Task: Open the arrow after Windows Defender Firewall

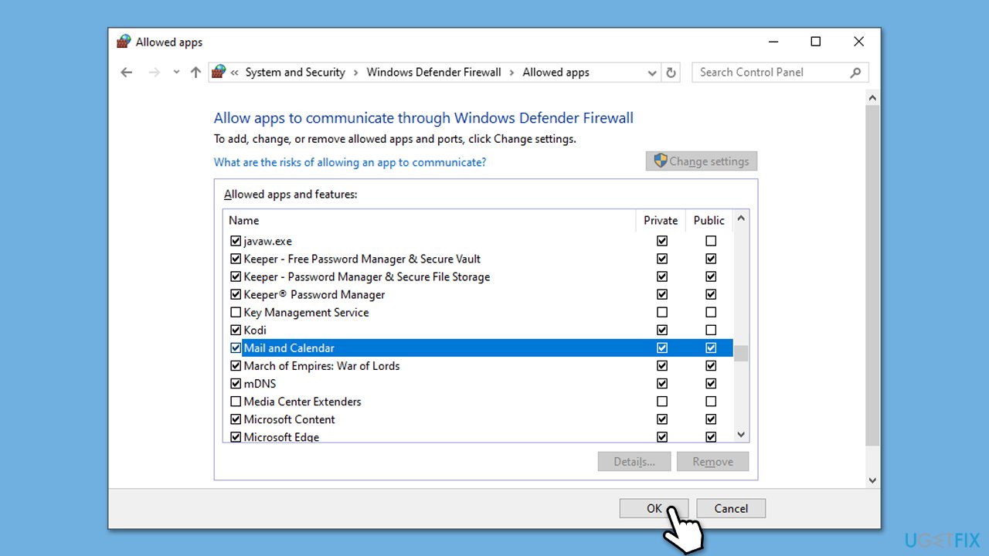Action: 512,73
